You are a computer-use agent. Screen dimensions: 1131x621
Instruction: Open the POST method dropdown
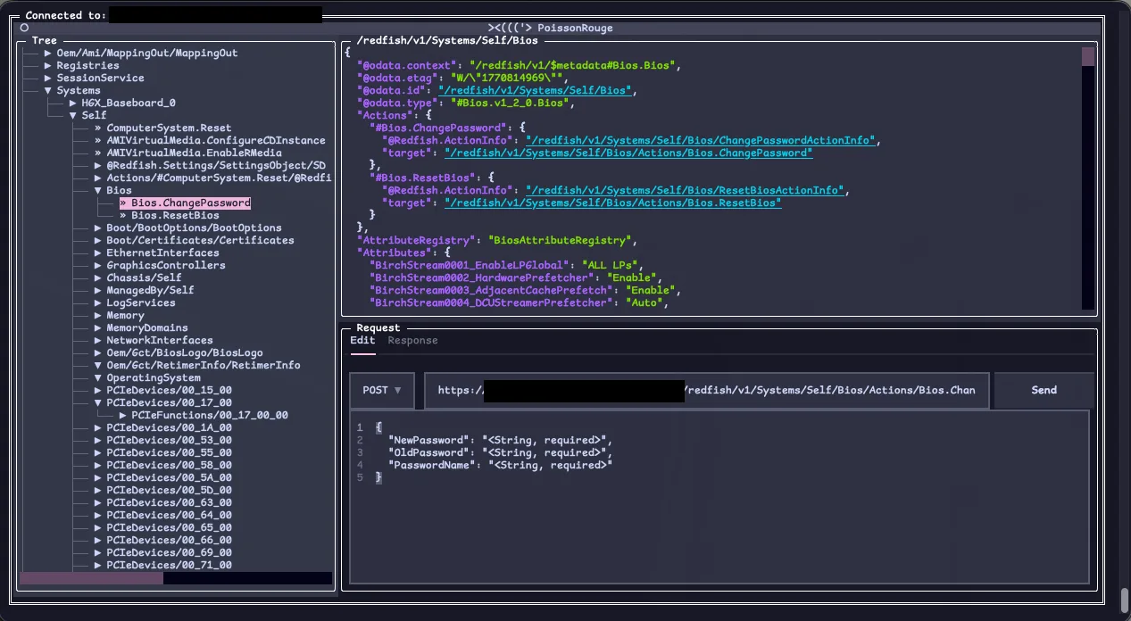tap(382, 390)
